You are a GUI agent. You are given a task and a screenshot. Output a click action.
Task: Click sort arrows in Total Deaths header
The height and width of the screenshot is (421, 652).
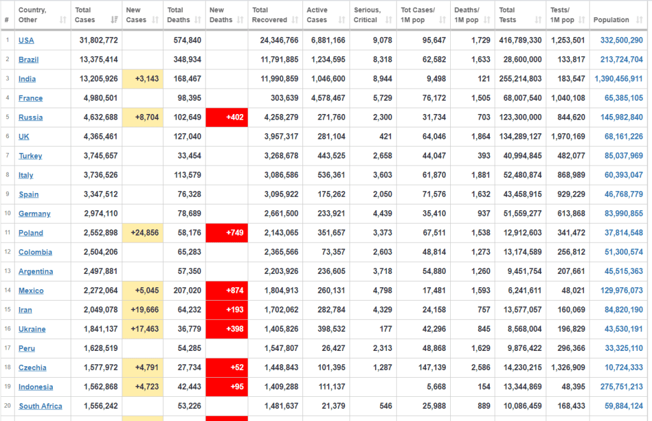pyautogui.click(x=197, y=20)
